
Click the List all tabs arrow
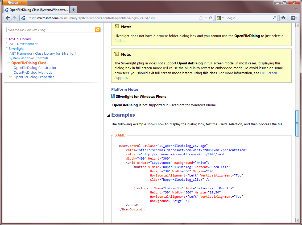(x=296, y=9)
